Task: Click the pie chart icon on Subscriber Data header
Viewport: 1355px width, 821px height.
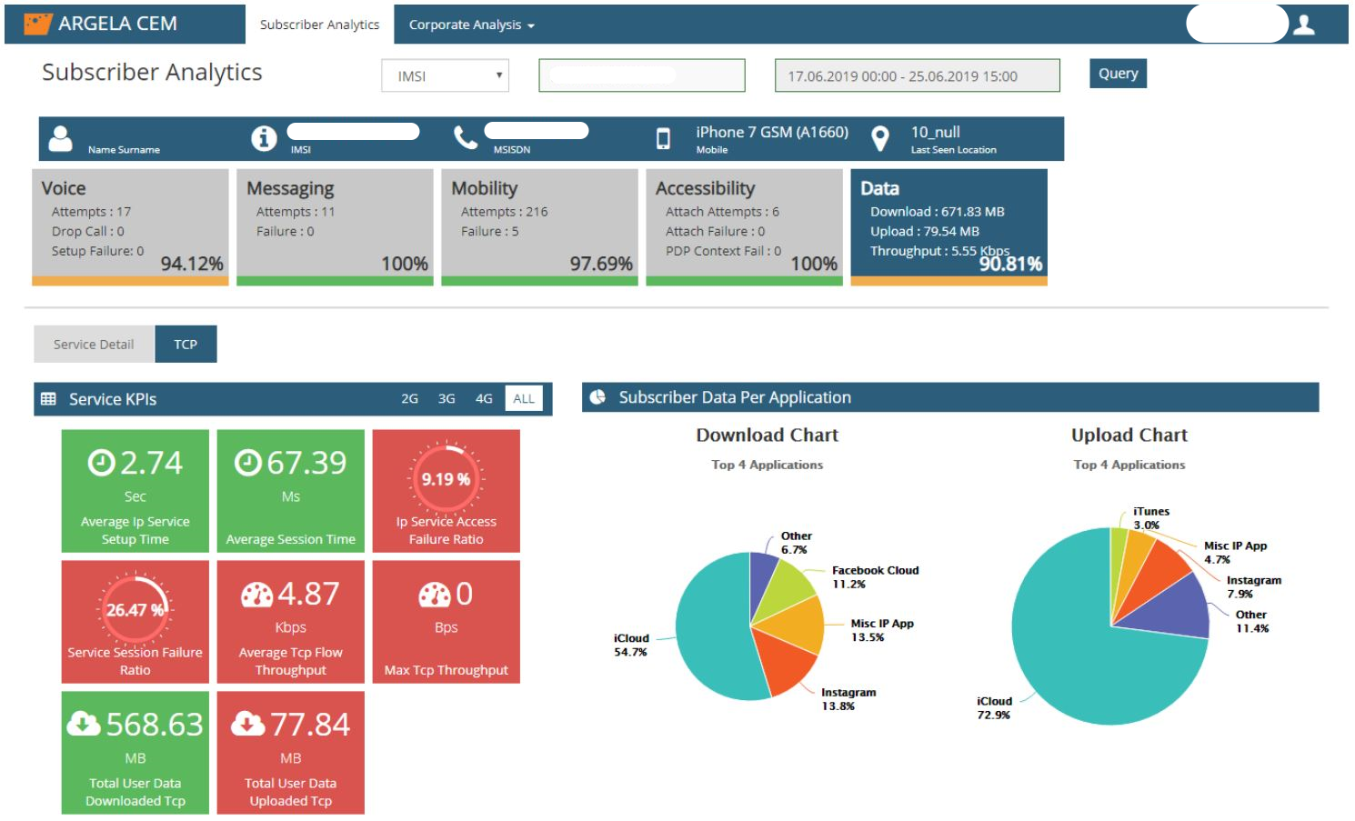Action: pyautogui.click(x=597, y=396)
